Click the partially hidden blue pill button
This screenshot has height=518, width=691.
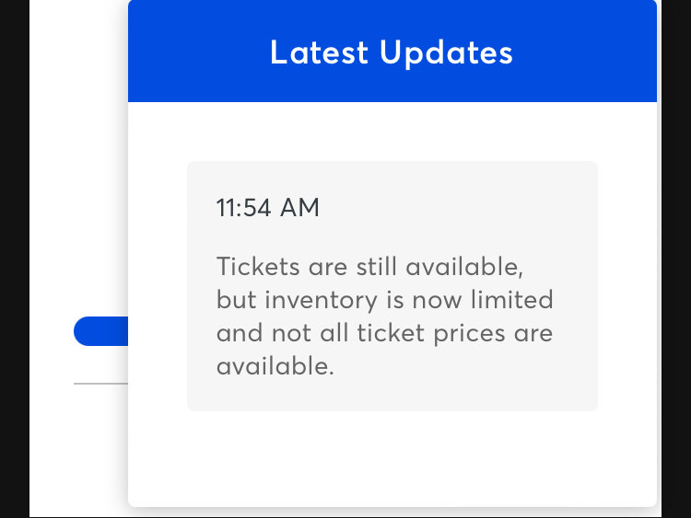101,331
